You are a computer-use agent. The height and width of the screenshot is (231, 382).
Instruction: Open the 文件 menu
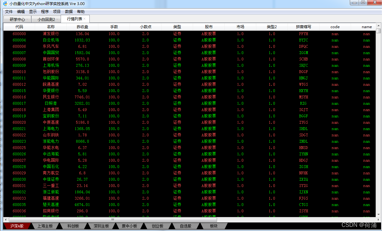tap(9, 12)
